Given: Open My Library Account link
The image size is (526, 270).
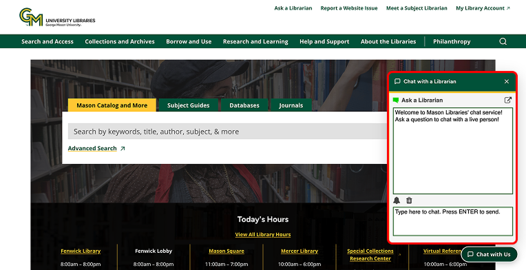Looking at the screenshot, I should [483, 8].
